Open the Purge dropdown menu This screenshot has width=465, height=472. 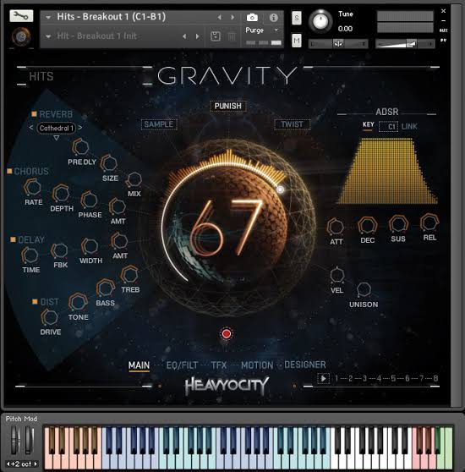pos(262,30)
